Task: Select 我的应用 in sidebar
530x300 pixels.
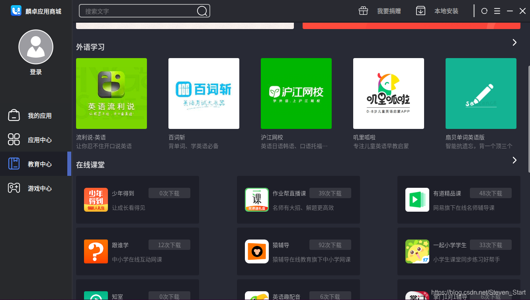Action: [x=36, y=115]
